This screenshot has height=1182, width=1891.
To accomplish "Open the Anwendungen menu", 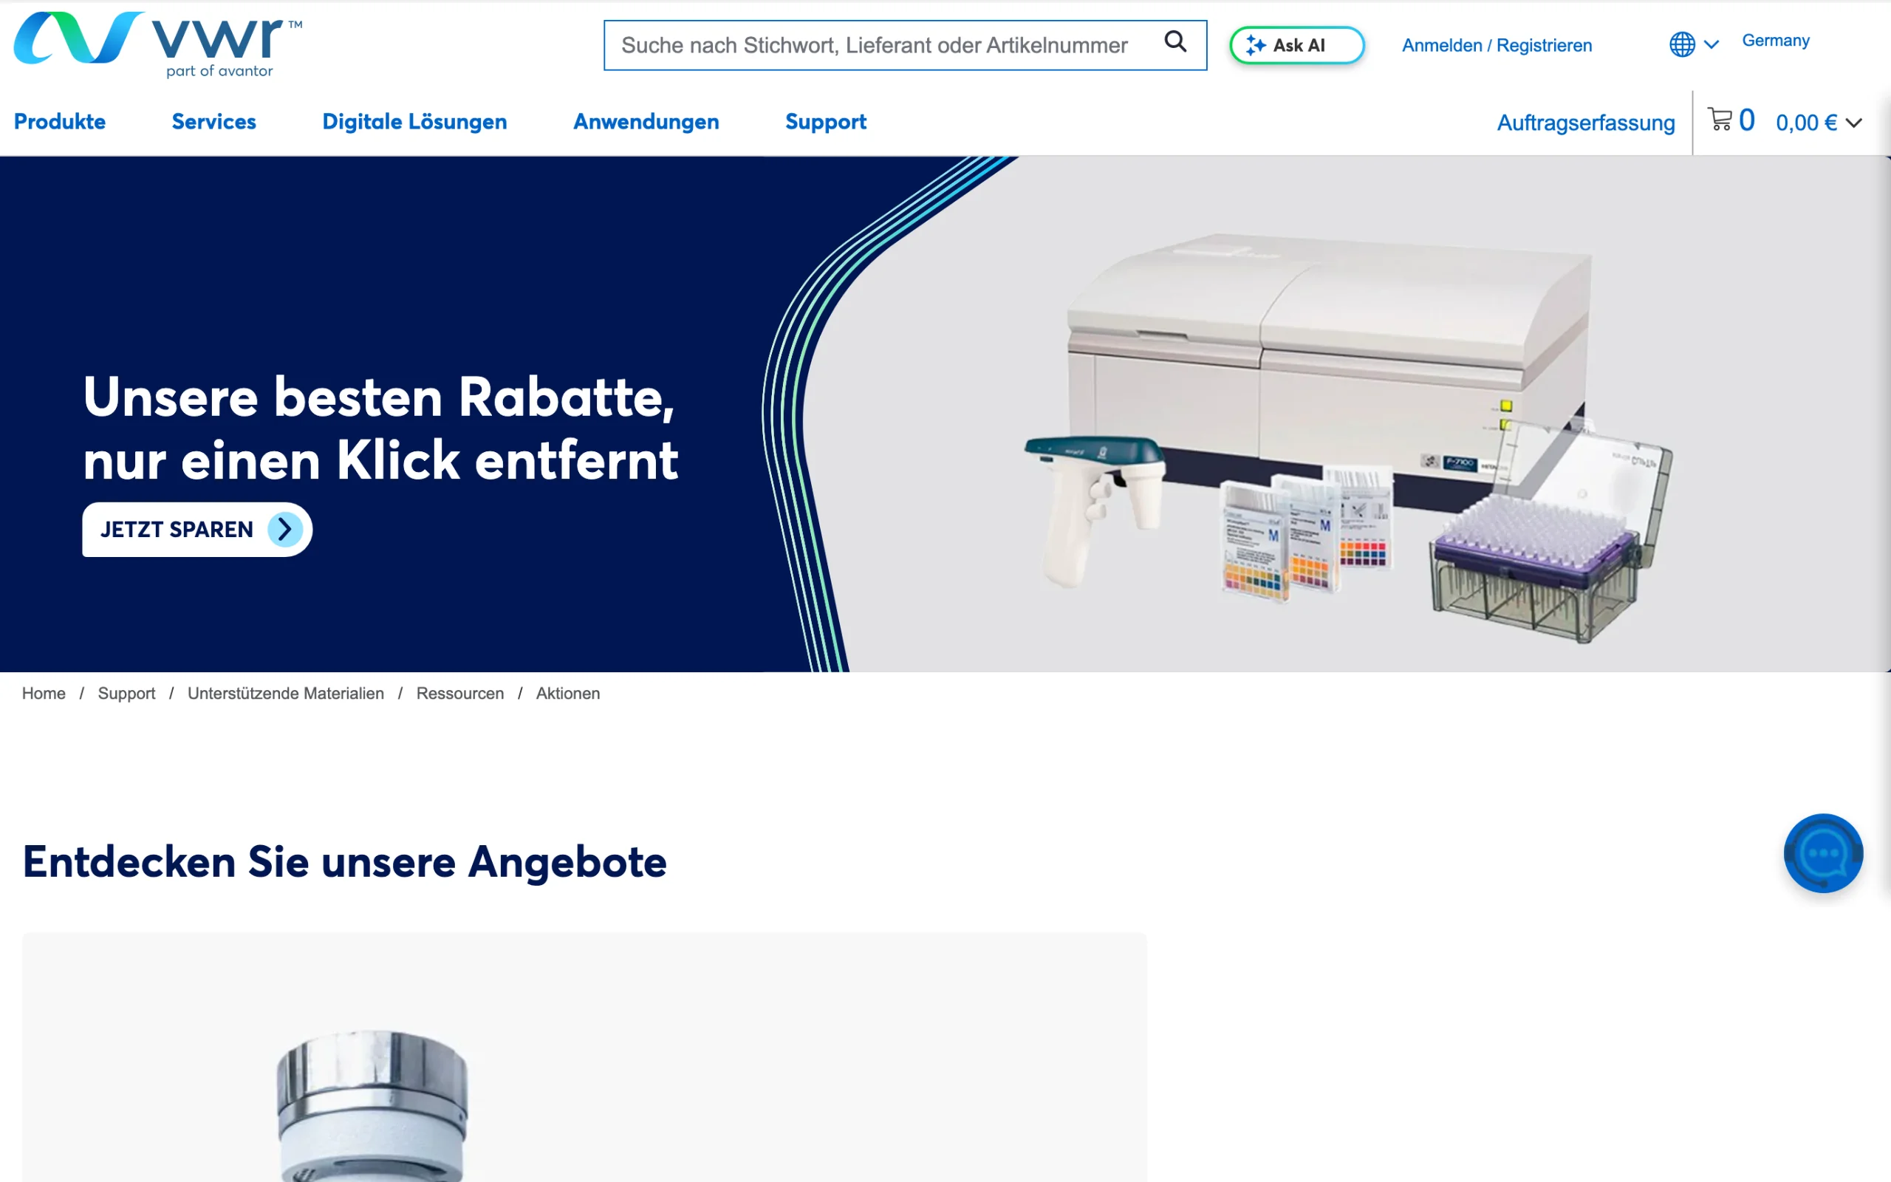I will pyautogui.click(x=646, y=122).
